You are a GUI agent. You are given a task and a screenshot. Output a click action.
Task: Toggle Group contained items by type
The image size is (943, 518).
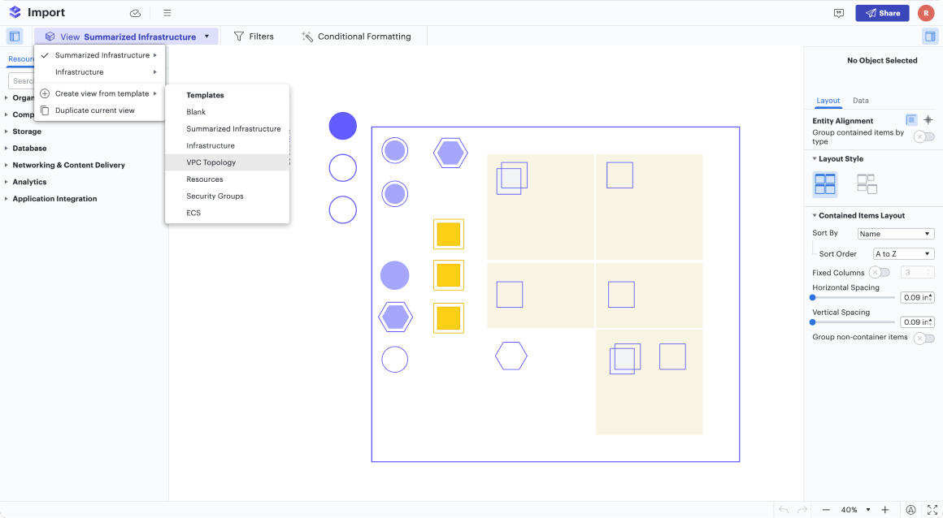923,137
